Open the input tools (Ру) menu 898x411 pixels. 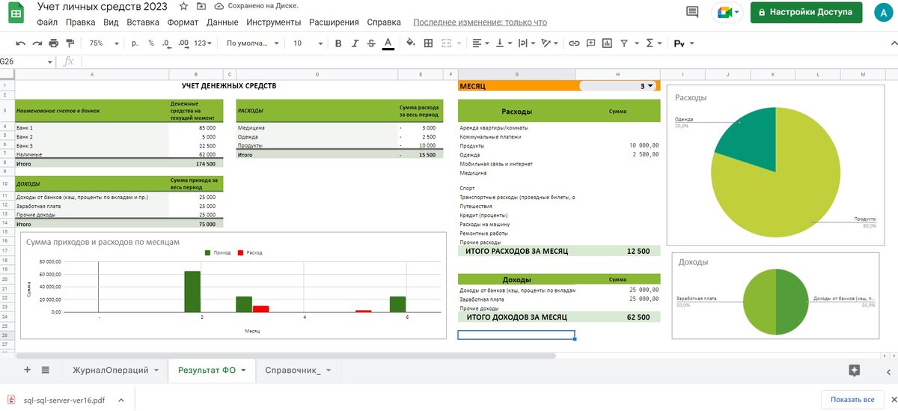(x=683, y=43)
